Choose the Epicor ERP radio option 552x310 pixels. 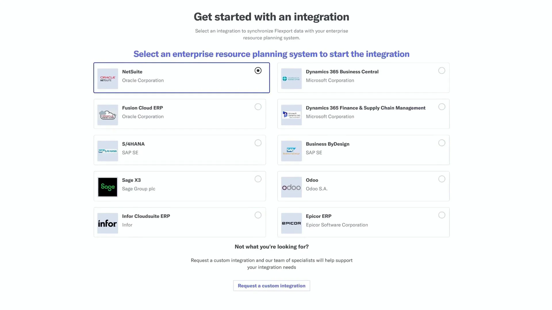(442, 215)
